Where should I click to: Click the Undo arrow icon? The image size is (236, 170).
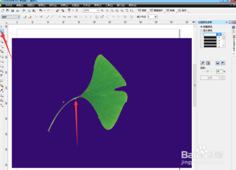tap(41, 10)
